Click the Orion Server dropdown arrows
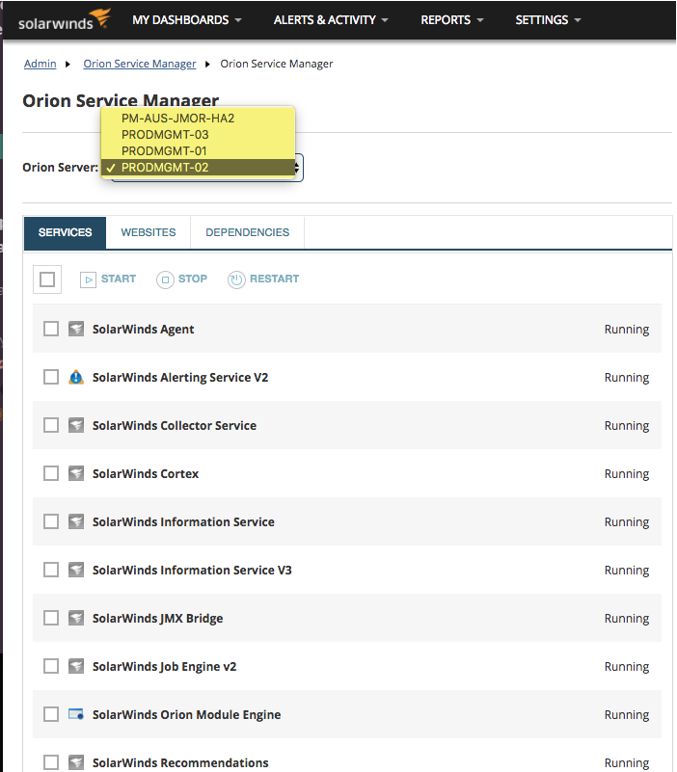This screenshot has height=772, width=677. pos(297,168)
